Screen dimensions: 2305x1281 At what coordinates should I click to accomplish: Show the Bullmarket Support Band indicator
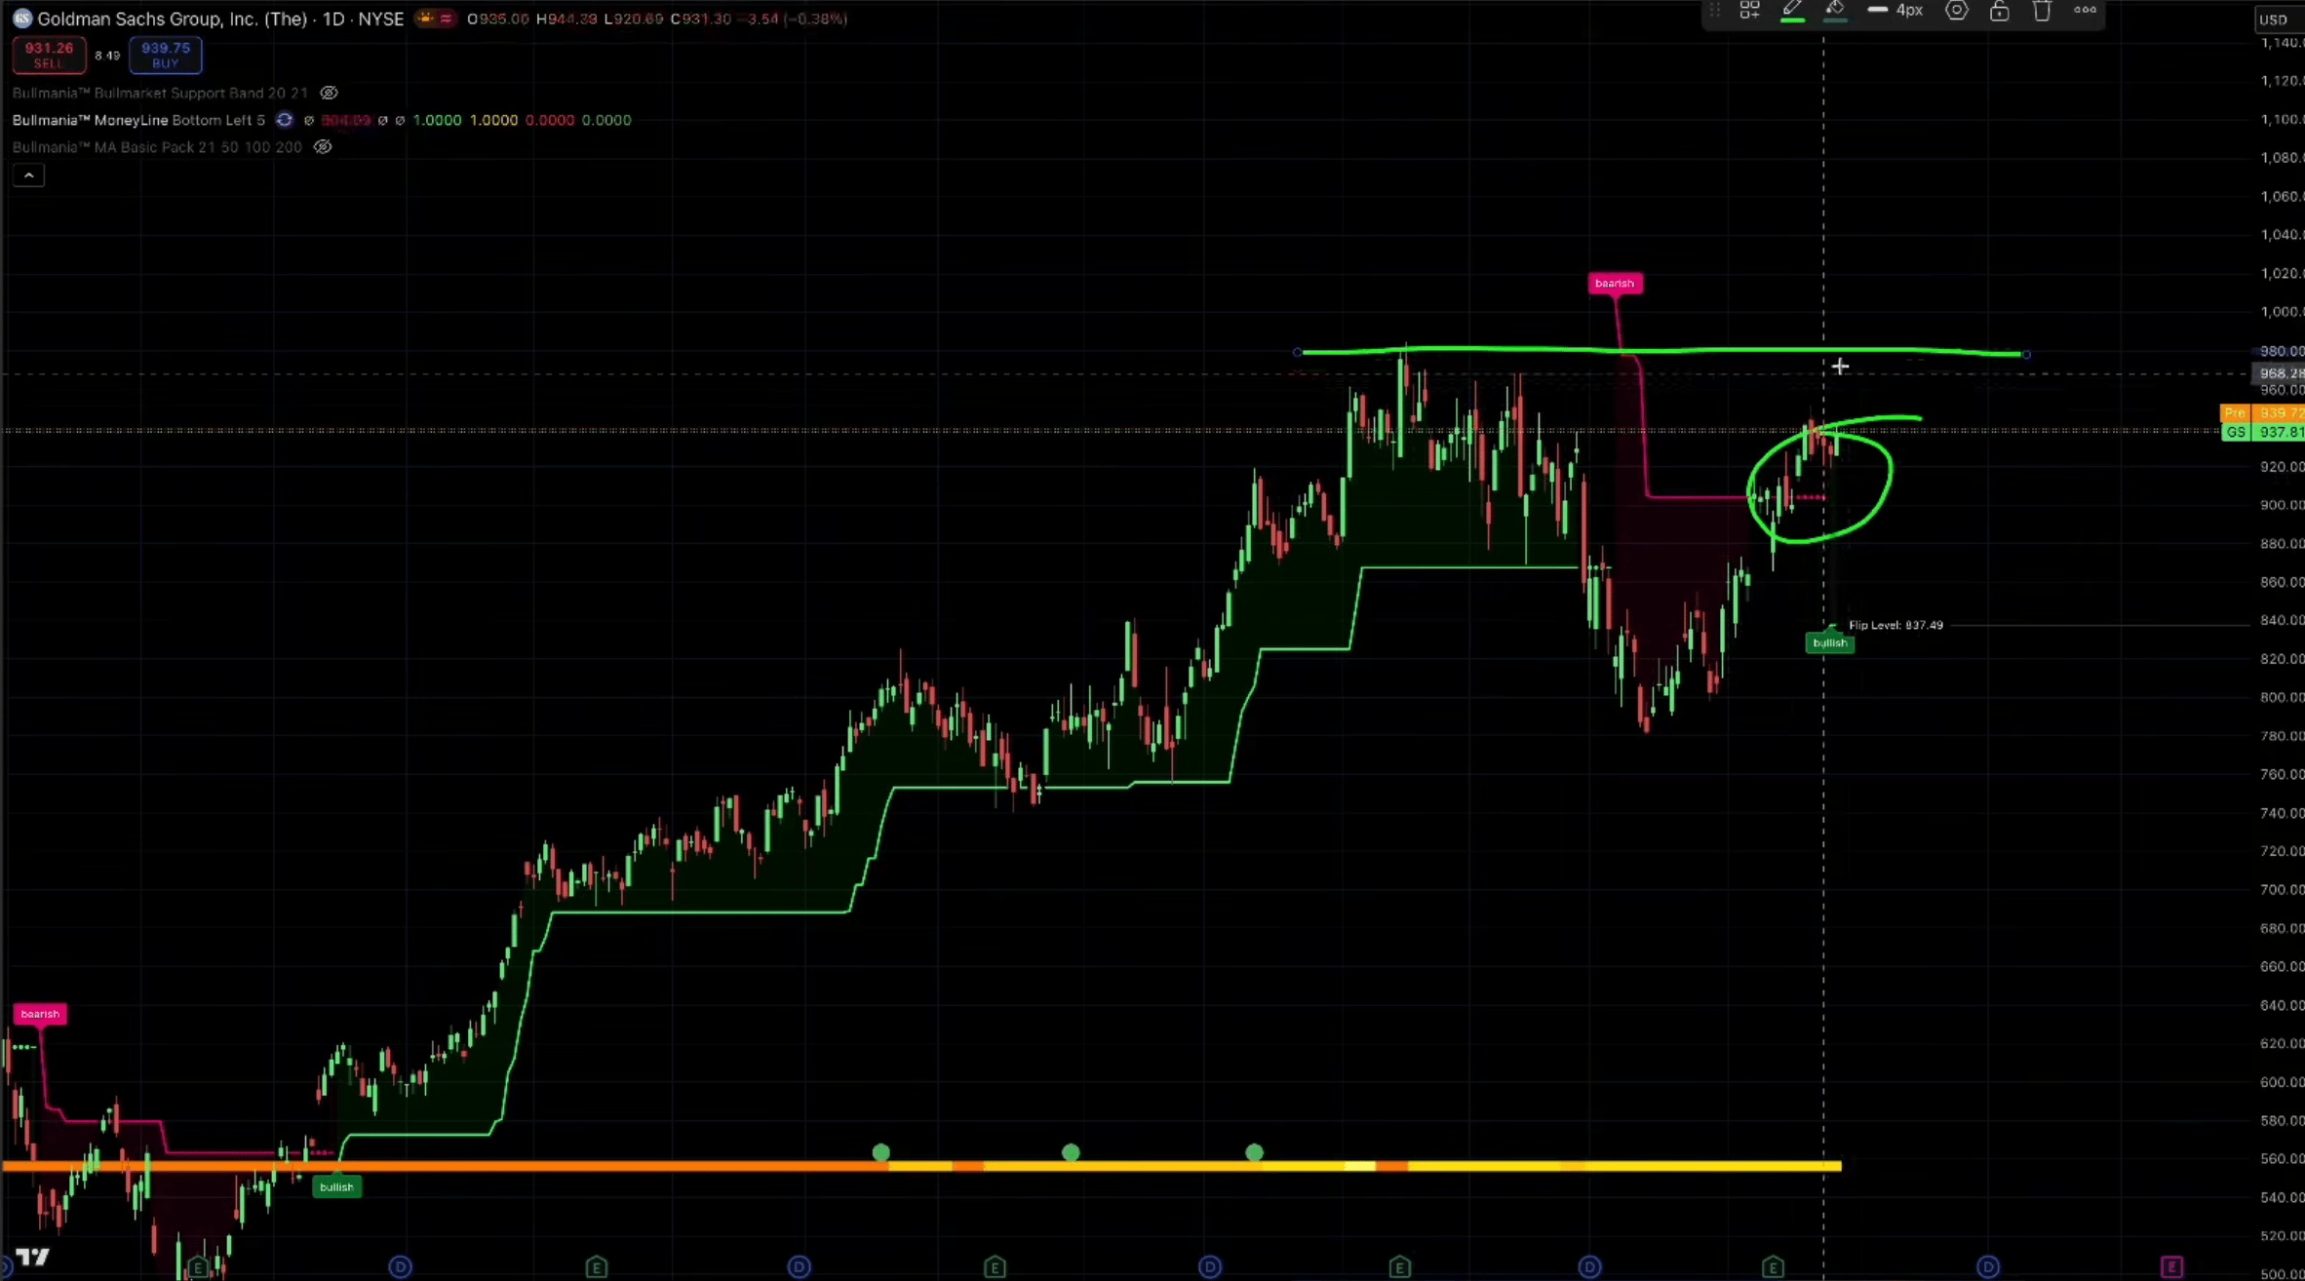(x=329, y=93)
